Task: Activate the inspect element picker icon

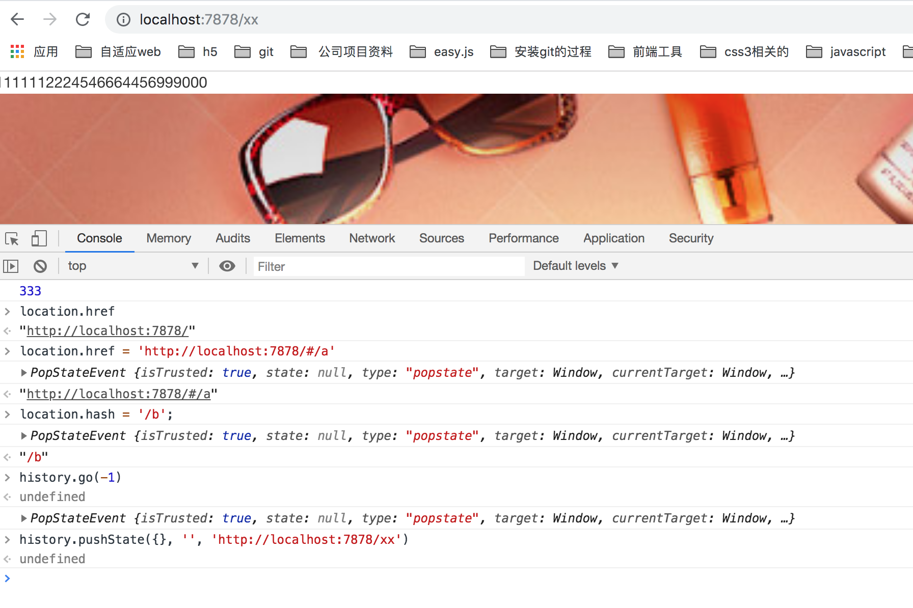Action: tap(12, 238)
